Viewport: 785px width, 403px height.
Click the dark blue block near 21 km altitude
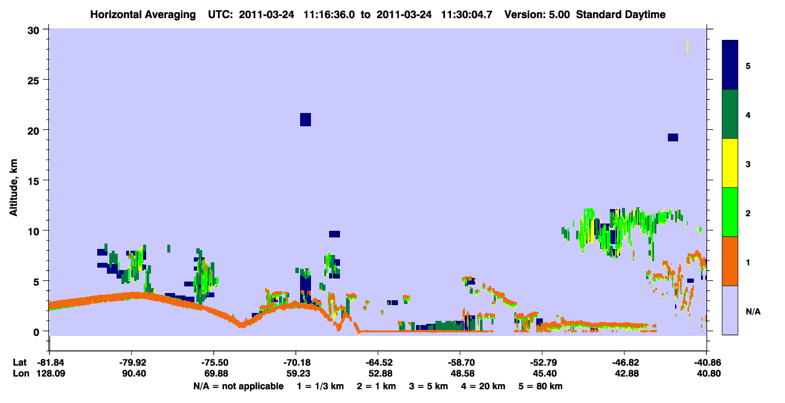point(306,120)
